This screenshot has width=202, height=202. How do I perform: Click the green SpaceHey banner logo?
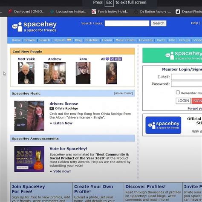(184, 55)
